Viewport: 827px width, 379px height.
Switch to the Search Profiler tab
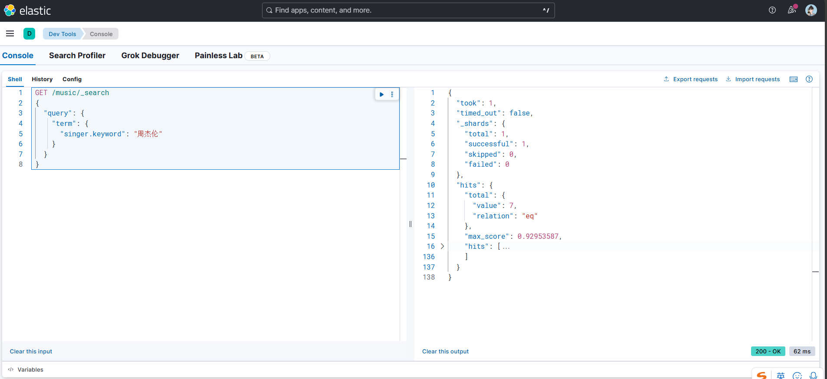(77, 56)
